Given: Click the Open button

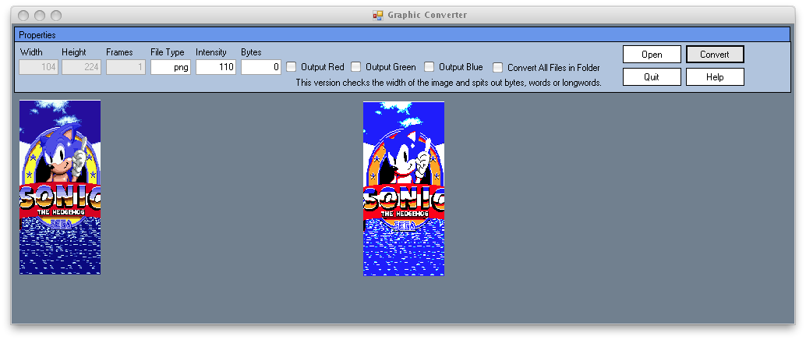Looking at the screenshot, I should [x=652, y=55].
